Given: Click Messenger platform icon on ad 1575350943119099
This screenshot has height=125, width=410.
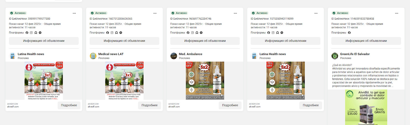Looking at the screenshot, I should coord(282,33).
